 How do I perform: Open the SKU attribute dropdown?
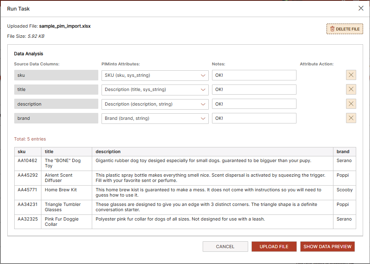[x=155, y=75]
